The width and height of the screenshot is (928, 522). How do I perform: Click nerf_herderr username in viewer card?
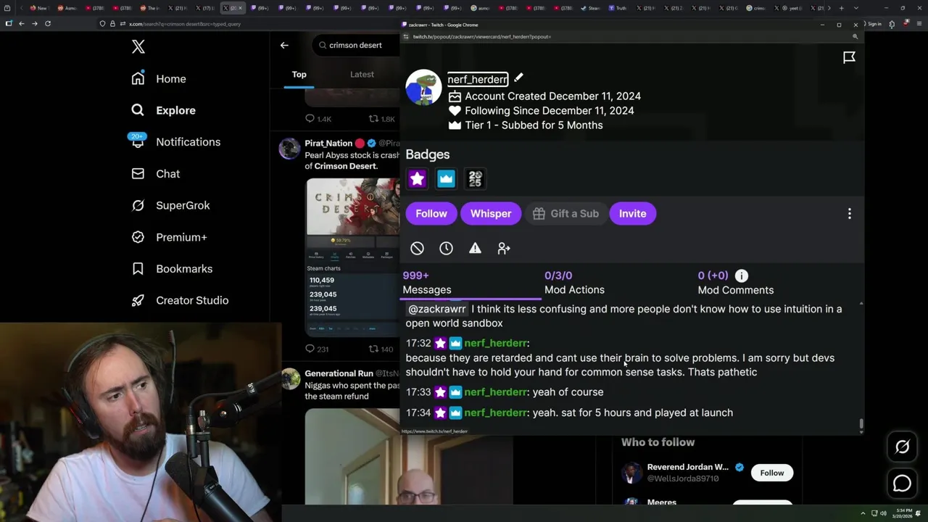click(x=477, y=80)
